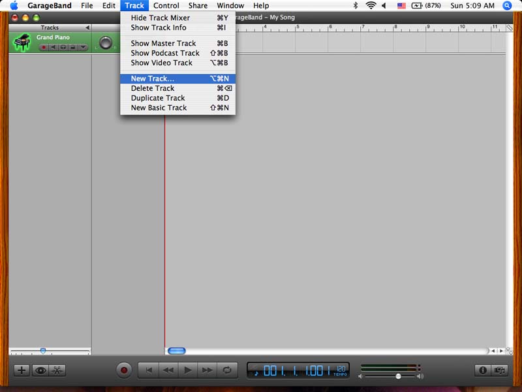Screen dimensions: 522x392
Task: Open the Share menu
Action: point(198,6)
